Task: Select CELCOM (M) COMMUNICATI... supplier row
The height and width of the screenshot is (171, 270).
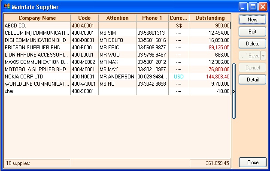Action: pyautogui.click(x=117, y=33)
